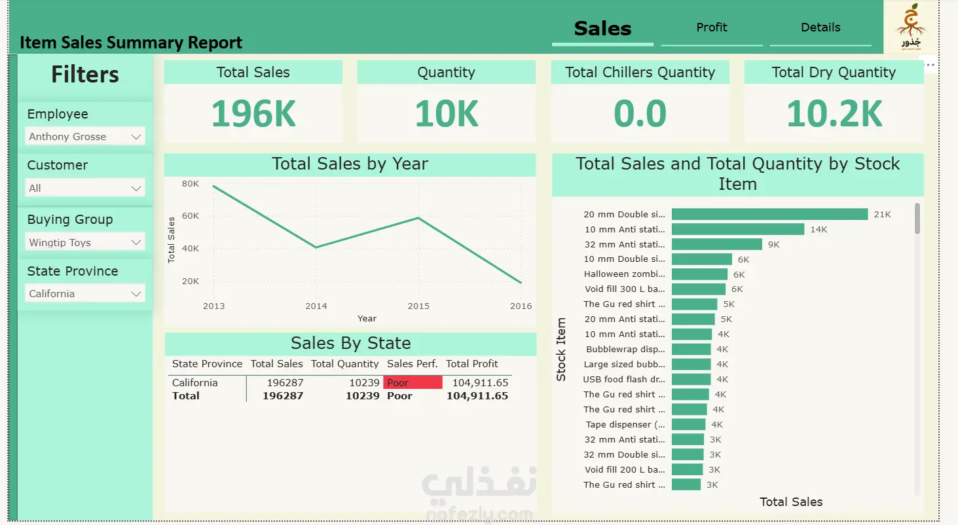Click the red Poor performance cell

pos(413,382)
